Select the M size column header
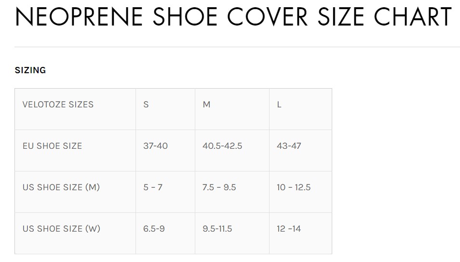Image resolution: width=460 pixels, height=262 pixels. (x=206, y=105)
